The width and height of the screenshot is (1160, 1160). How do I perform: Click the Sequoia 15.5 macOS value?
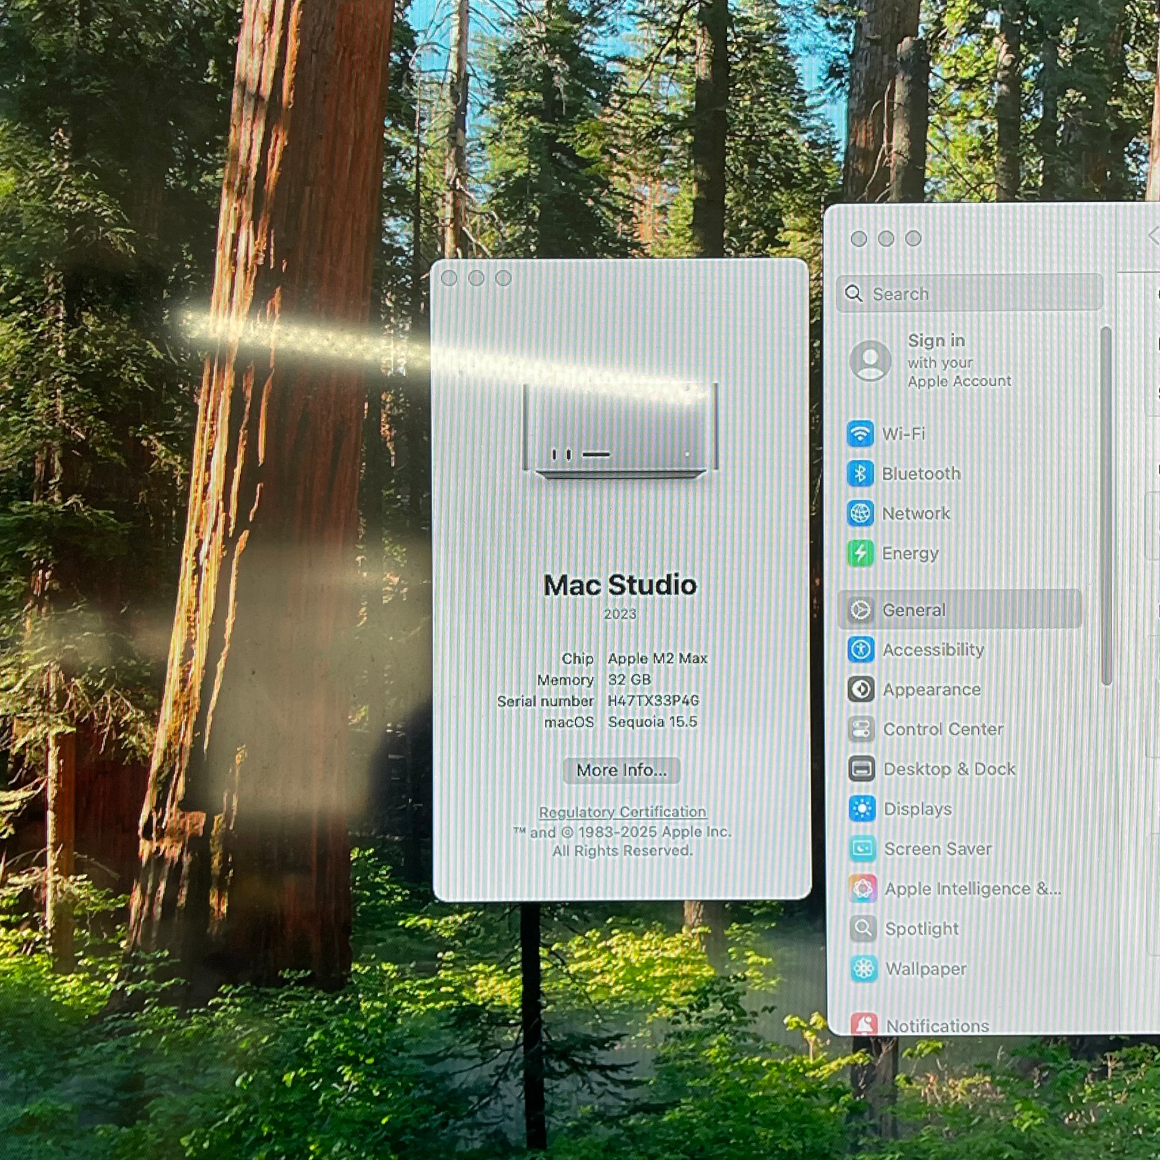[x=653, y=722]
